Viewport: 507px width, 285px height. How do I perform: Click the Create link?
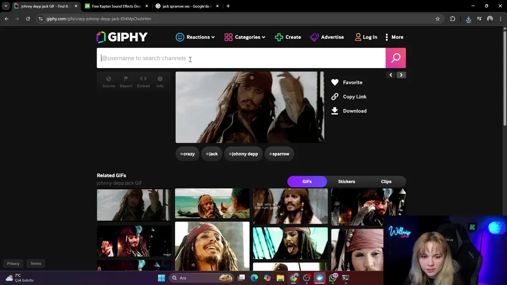coord(288,37)
